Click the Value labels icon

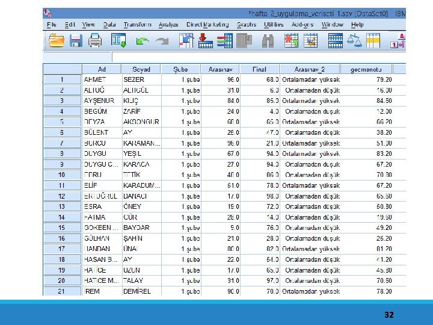pos(398,41)
